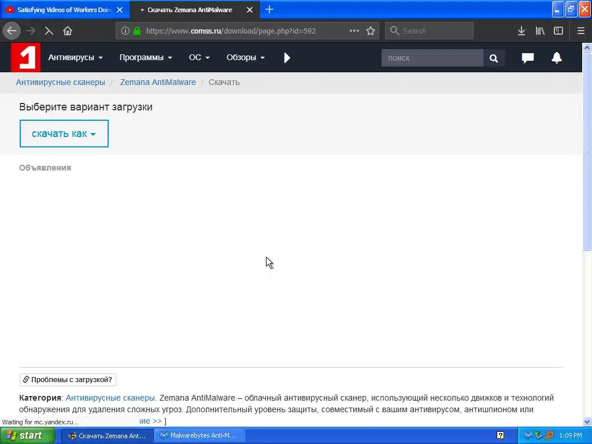Open a new browser tab with plus
The width and height of the screenshot is (592, 444).
point(269,9)
